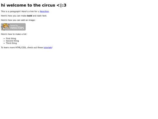Viewport: 158px width, 119px height.
Task: Click the 'hi welcome to the circus' heading
Action: pyautogui.click(x=34, y=5)
